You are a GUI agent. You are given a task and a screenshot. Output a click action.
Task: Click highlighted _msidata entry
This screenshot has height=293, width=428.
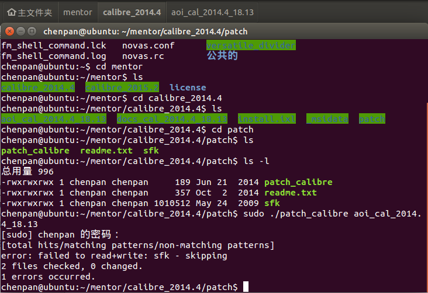point(327,119)
